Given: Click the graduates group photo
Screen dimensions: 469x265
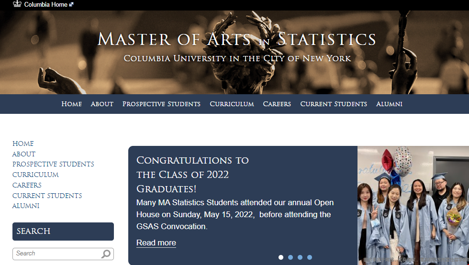Looking at the screenshot, I should coord(413,206).
